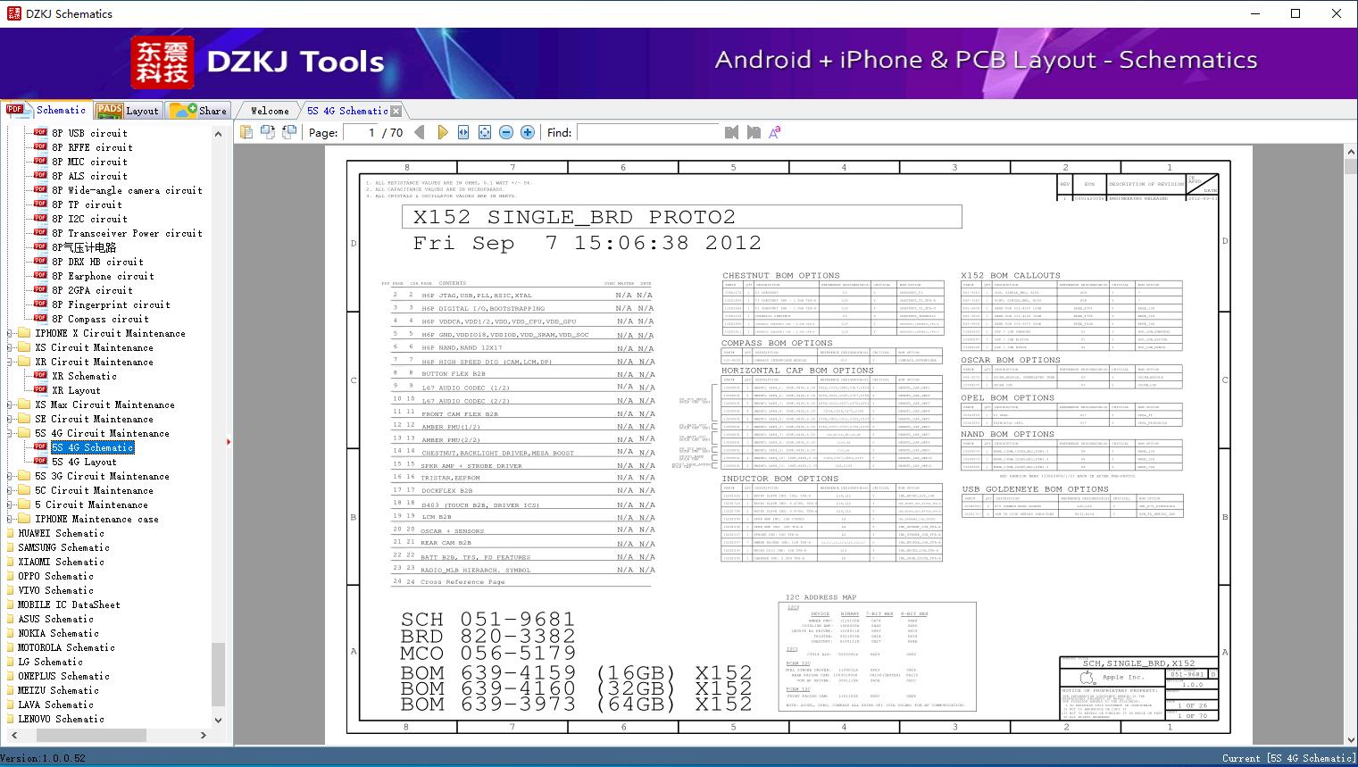
Task: Click the PDF icon beside XR Layout
Action: pyautogui.click(x=40, y=390)
